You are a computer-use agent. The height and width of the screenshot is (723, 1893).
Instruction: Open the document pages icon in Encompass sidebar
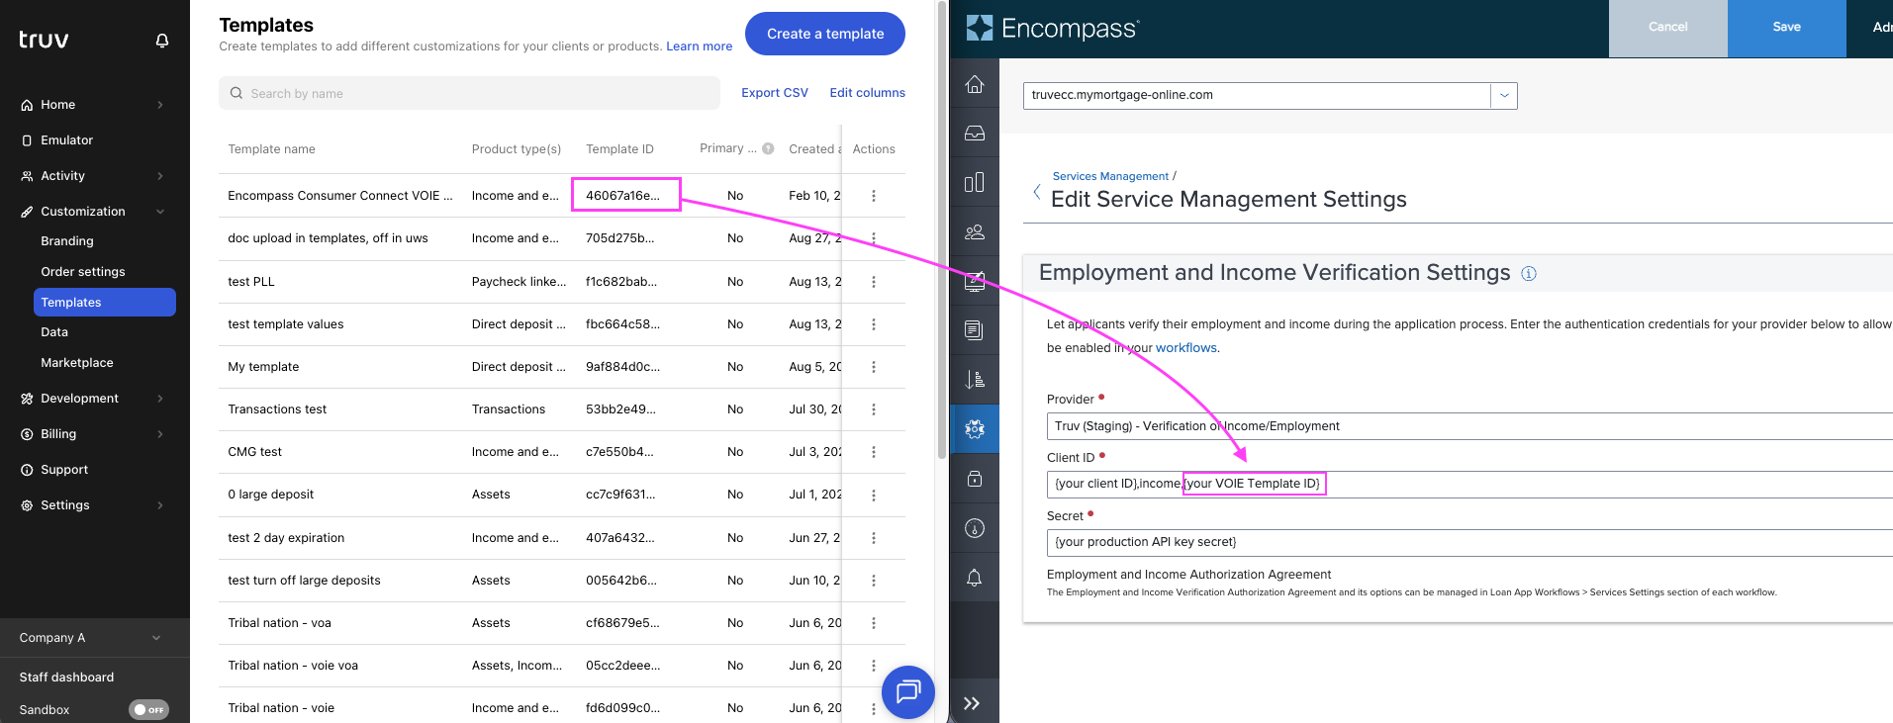click(x=975, y=330)
